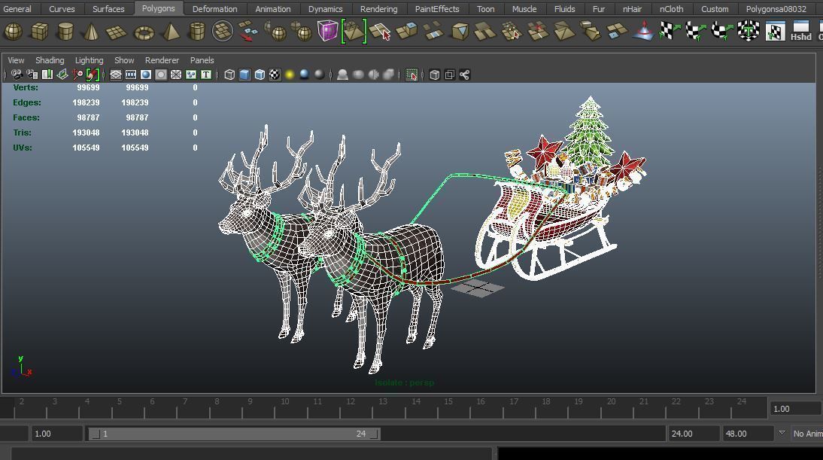823x460 pixels.
Task: Click the Hshd shelf button
Action: (x=801, y=31)
